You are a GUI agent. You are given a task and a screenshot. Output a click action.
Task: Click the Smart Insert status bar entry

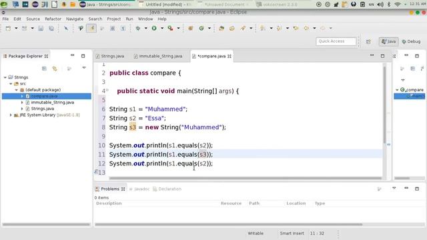pyautogui.click(x=292, y=233)
